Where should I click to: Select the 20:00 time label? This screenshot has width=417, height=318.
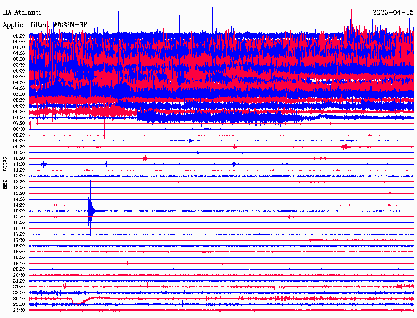19,269
